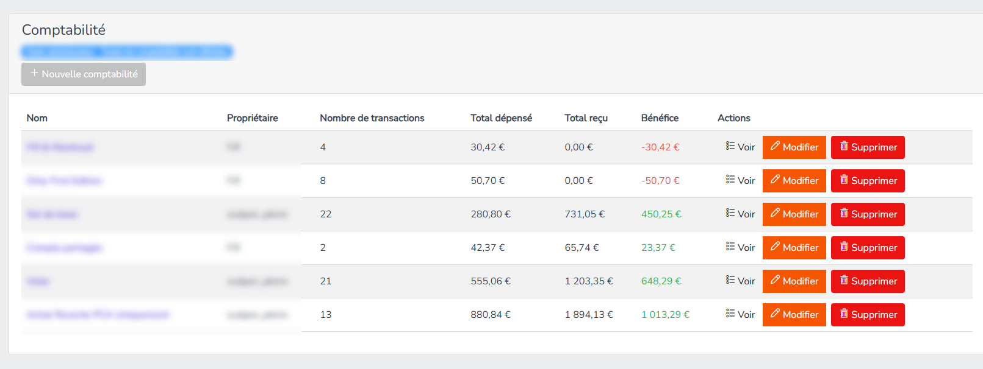Click trash icon in Supprimer for 4-transaction row
Viewport: 983px width, 369px height.
844,146
